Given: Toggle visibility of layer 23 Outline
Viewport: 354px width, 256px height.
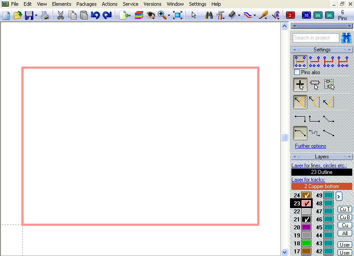Looking at the screenshot, I should pos(306,204).
